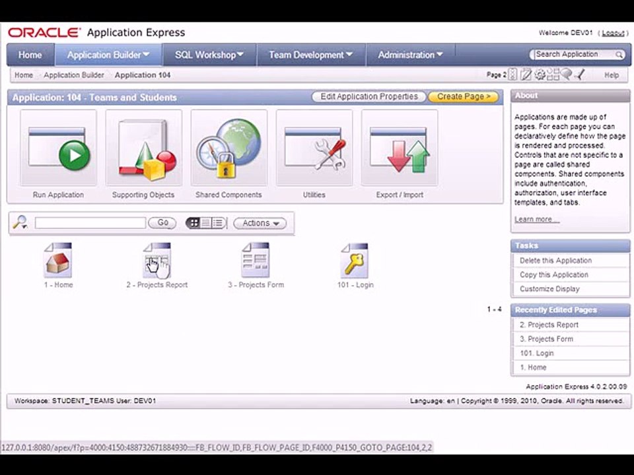Click the Application 104 breadcrumb

click(143, 75)
